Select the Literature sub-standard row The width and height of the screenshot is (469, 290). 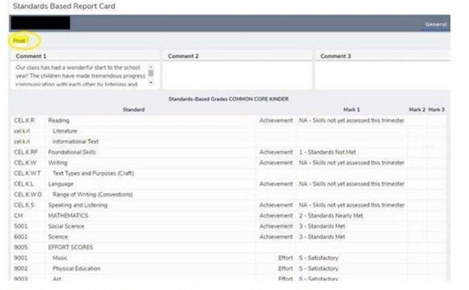pos(228,131)
